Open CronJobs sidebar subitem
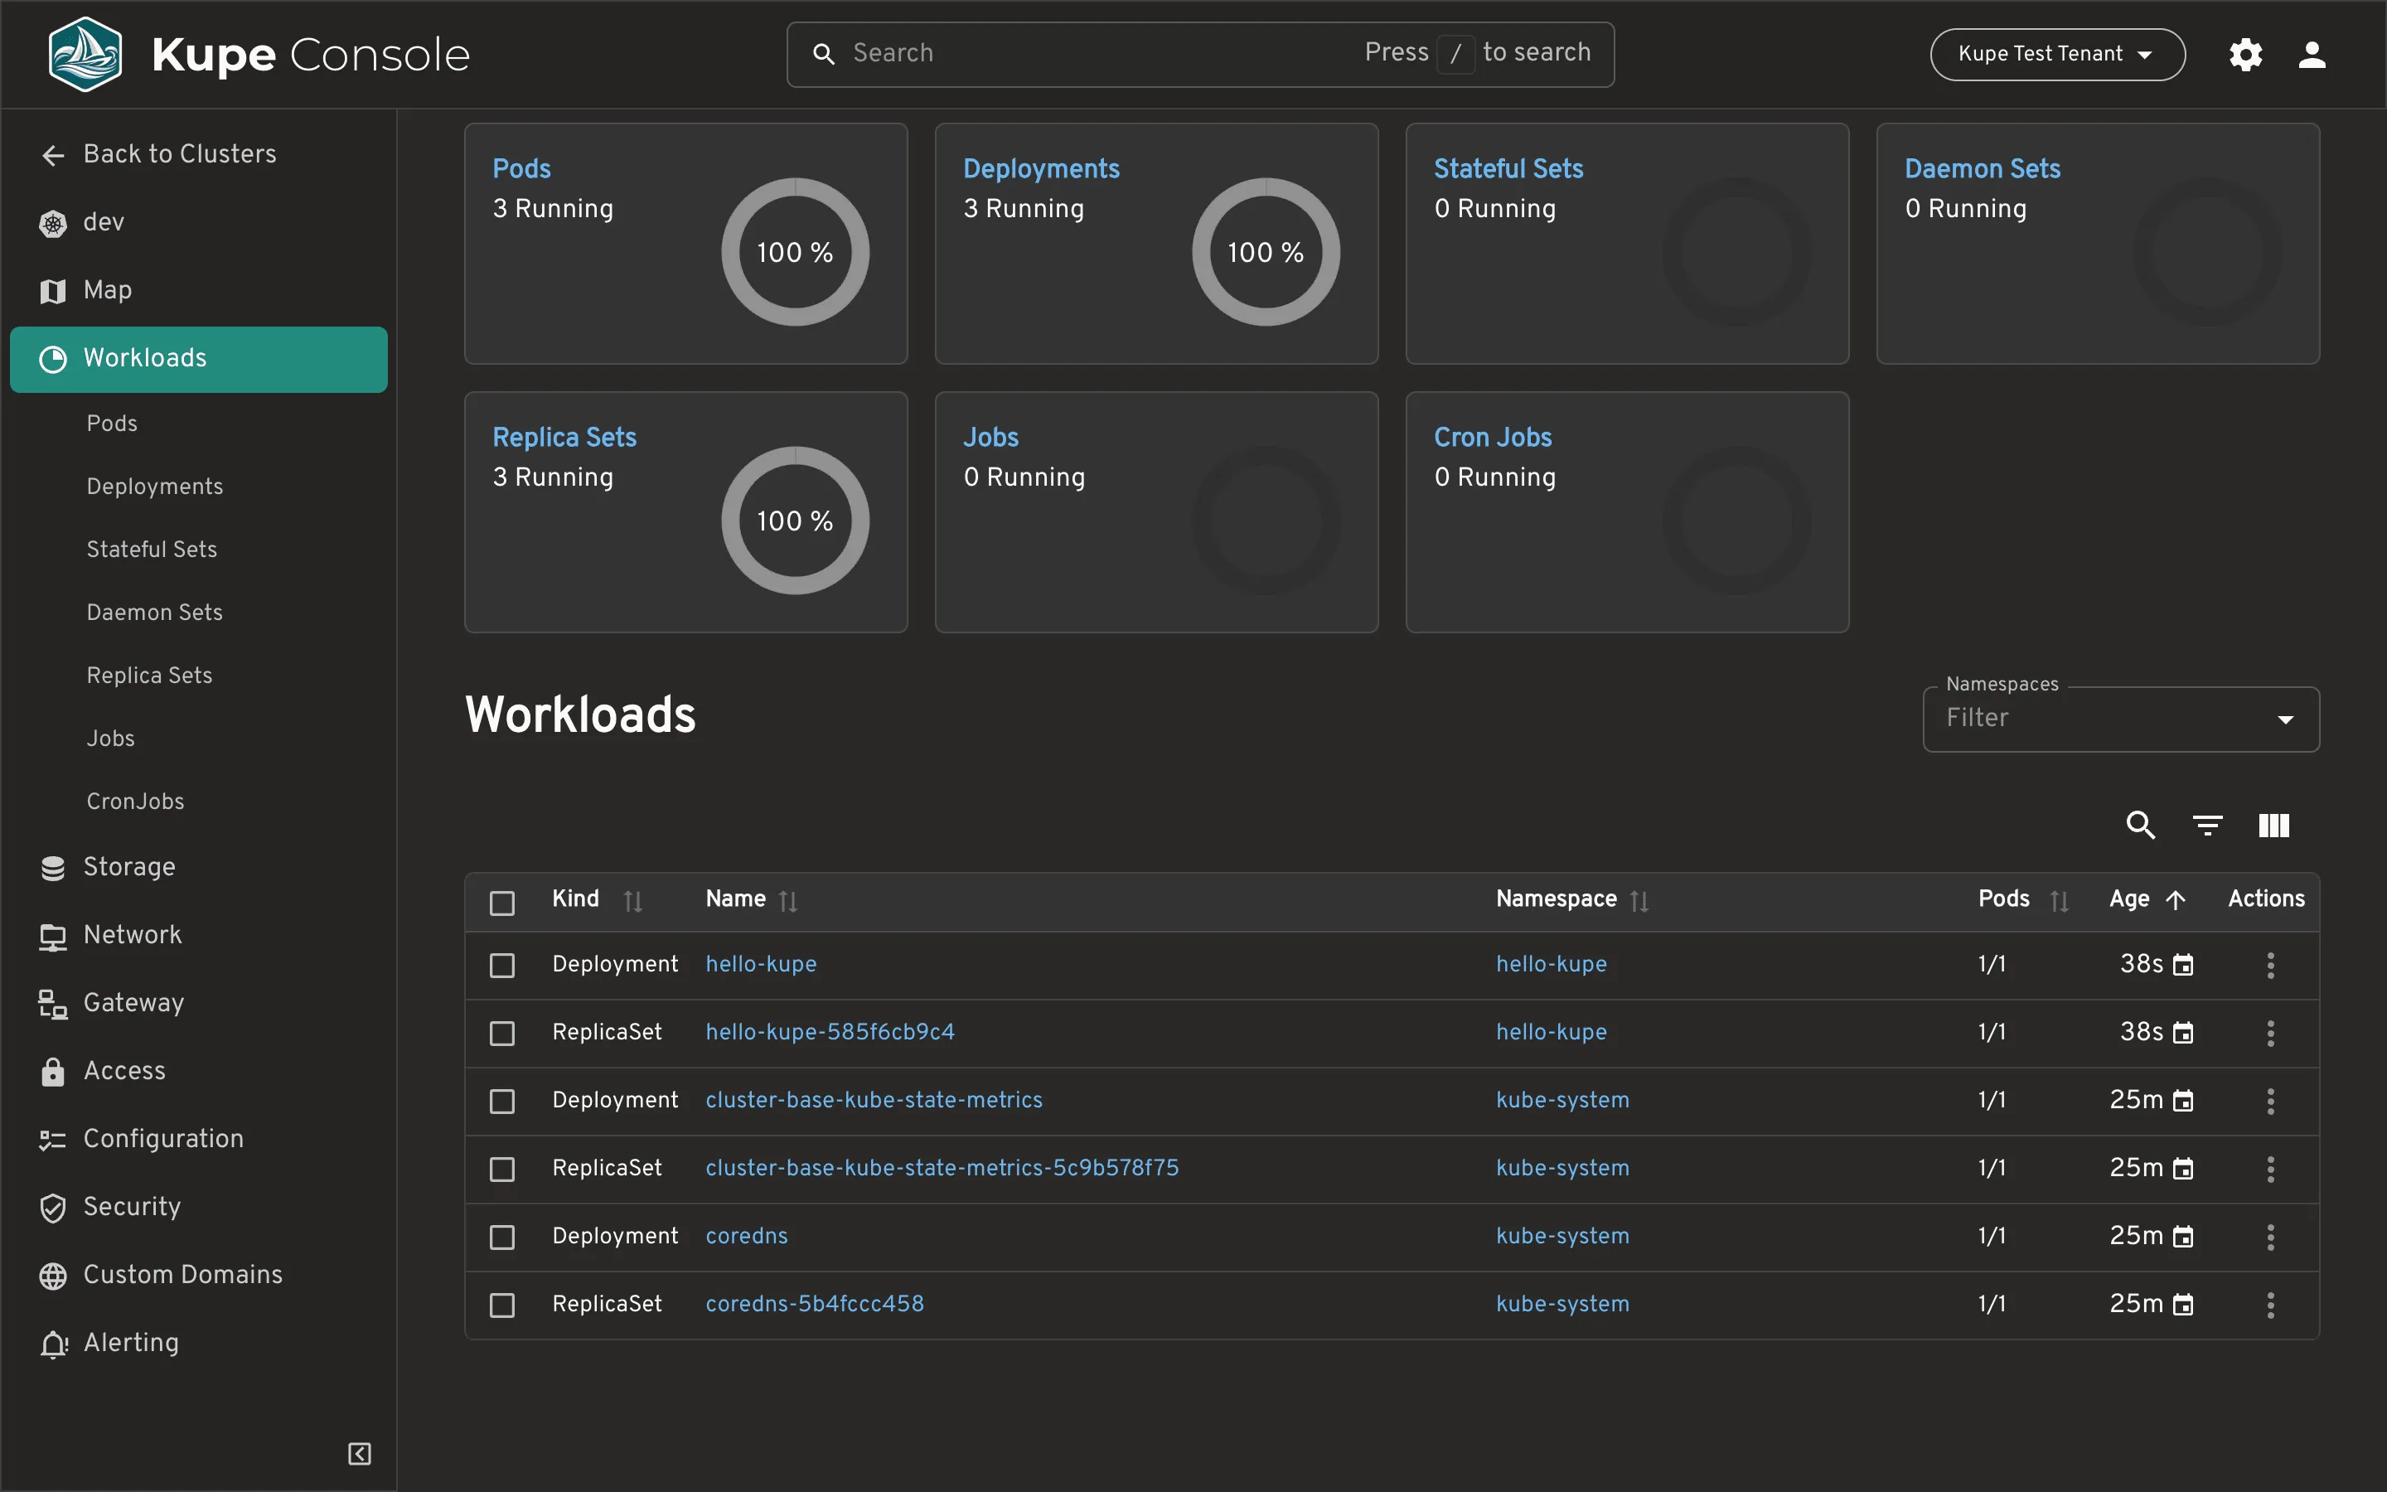The height and width of the screenshot is (1492, 2387). pyautogui.click(x=135, y=802)
